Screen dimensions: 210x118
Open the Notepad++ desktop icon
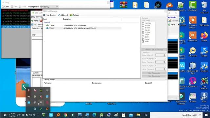click(x=181, y=6)
